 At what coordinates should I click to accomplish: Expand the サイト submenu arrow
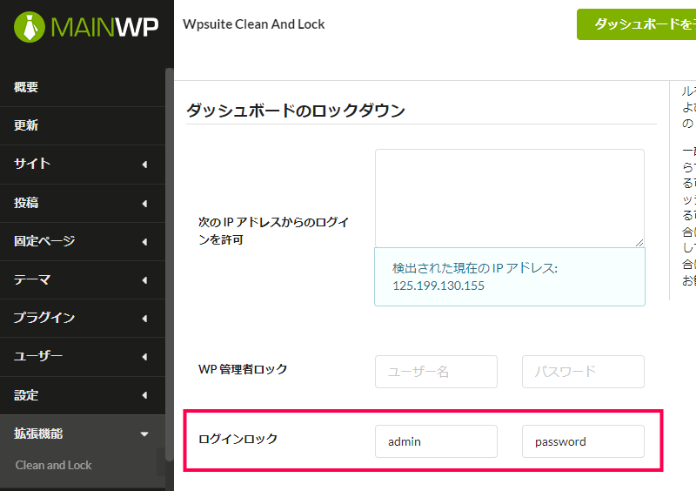144,165
